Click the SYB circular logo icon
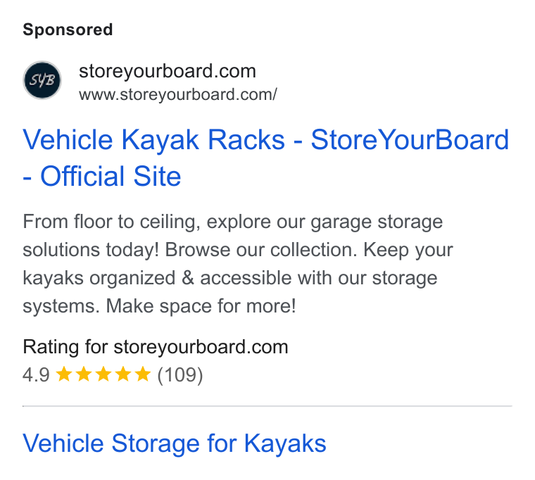The image size is (535, 480). (x=42, y=80)
